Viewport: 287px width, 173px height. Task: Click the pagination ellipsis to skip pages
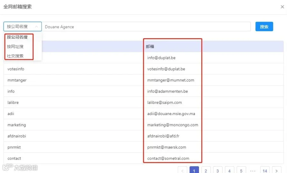253,171
